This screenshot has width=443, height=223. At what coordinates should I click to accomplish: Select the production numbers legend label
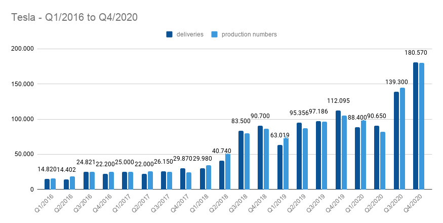(x=249, y=34)
